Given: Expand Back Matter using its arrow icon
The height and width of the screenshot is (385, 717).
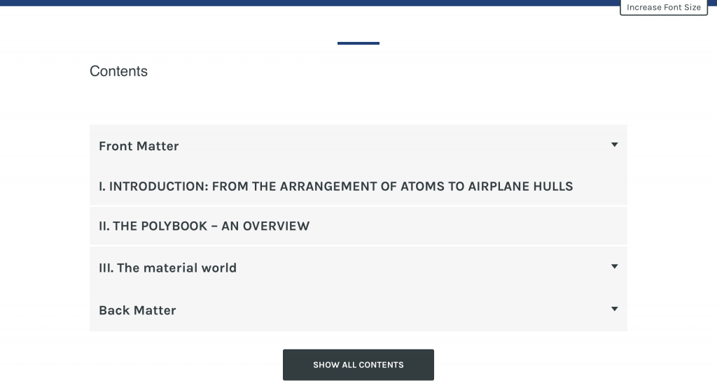Looking at the screenshot, I should [x=615, y=310].
